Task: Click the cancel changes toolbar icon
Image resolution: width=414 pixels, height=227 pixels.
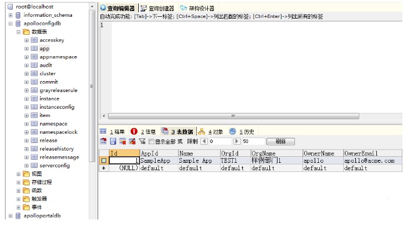Action: coord(132,141)
